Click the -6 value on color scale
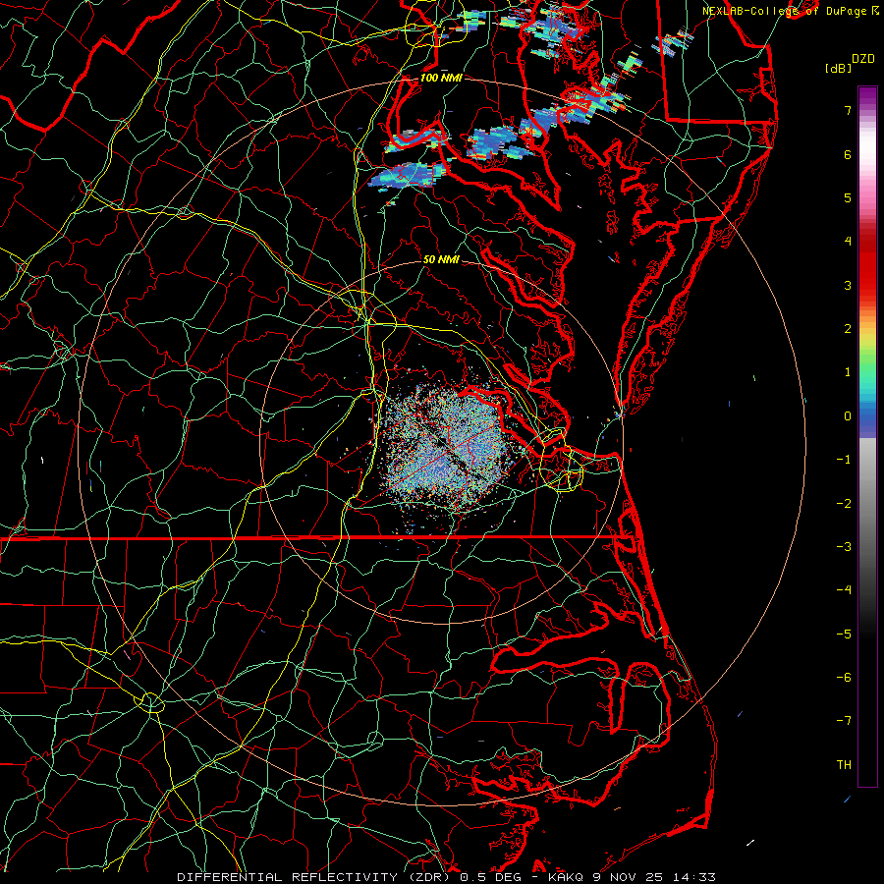The width and height of the screenshot is (884, 884). 844,678
